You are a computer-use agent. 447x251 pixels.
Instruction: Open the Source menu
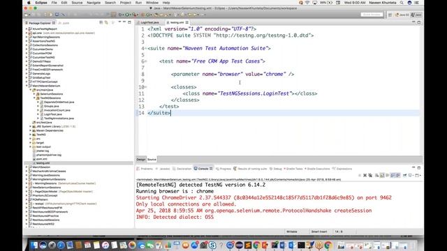pos(77,3)
